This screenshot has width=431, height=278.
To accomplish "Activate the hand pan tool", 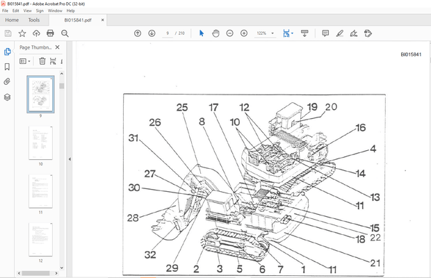I will [215, 33].
